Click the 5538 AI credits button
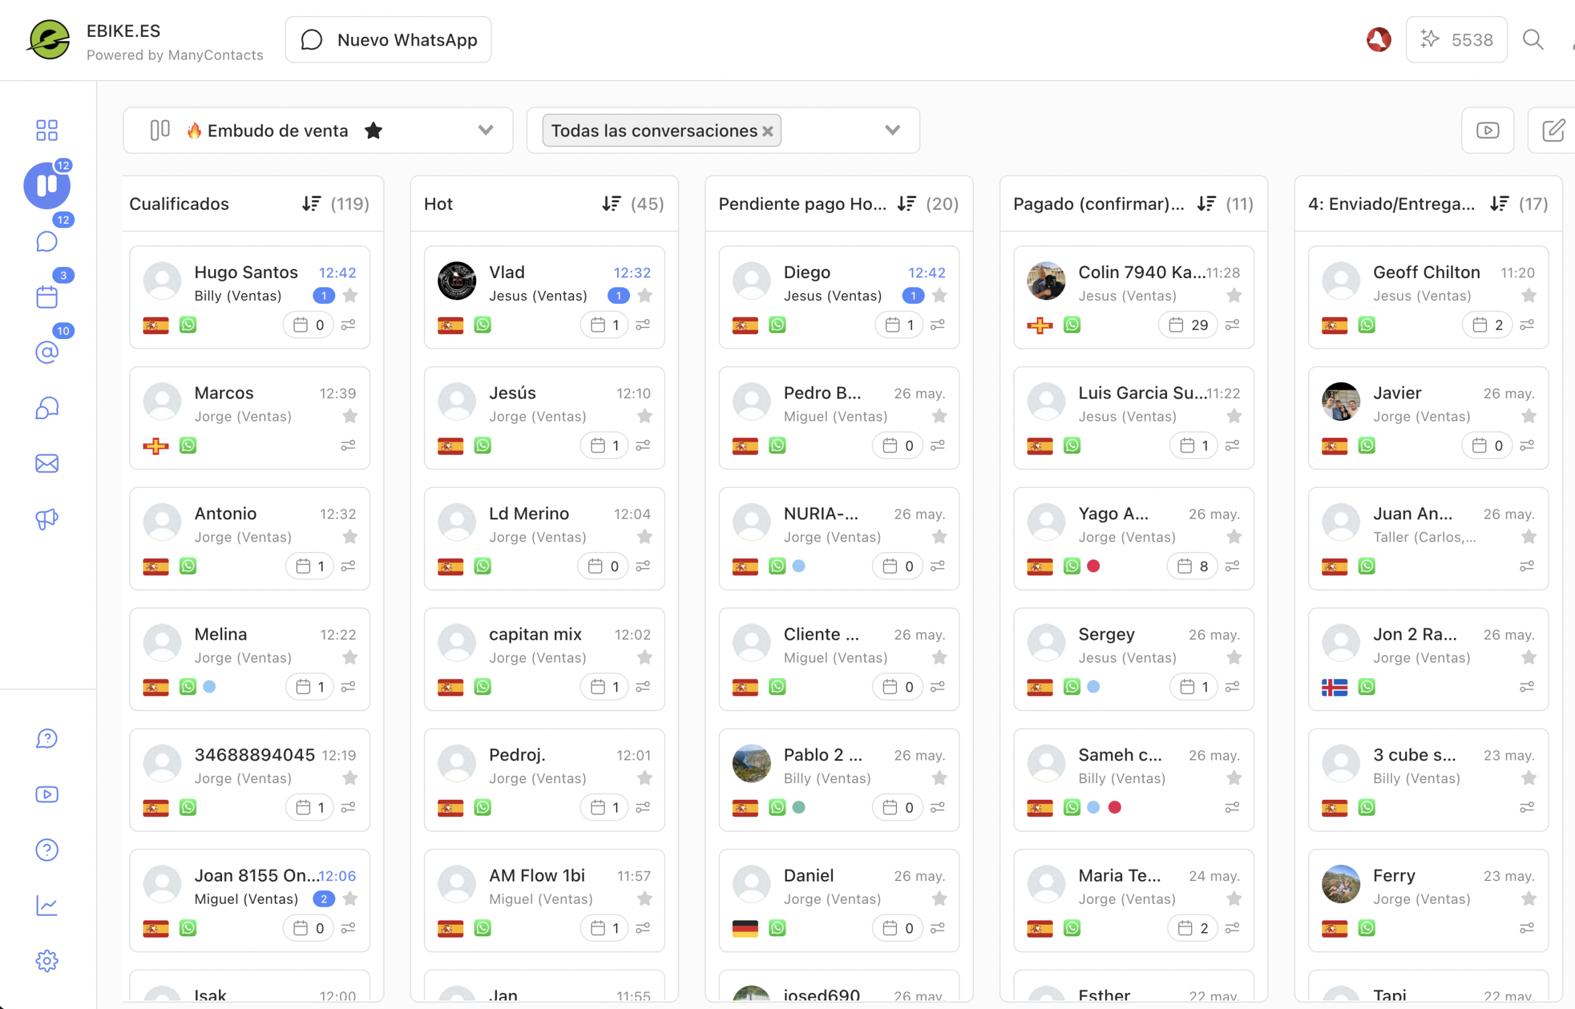The image size is (1575, 1009). pos(1456,40)
